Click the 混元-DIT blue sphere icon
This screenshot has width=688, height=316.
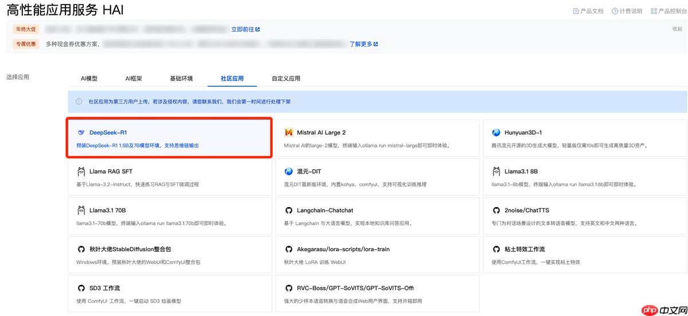[x=289, y=171]
